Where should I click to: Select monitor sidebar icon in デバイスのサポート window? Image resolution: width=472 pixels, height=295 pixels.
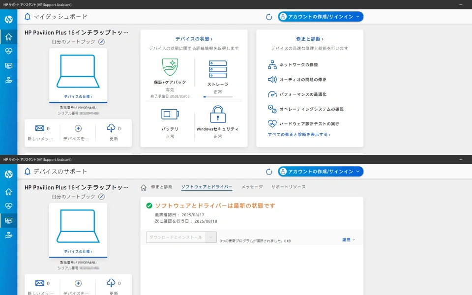coord(9,221)
